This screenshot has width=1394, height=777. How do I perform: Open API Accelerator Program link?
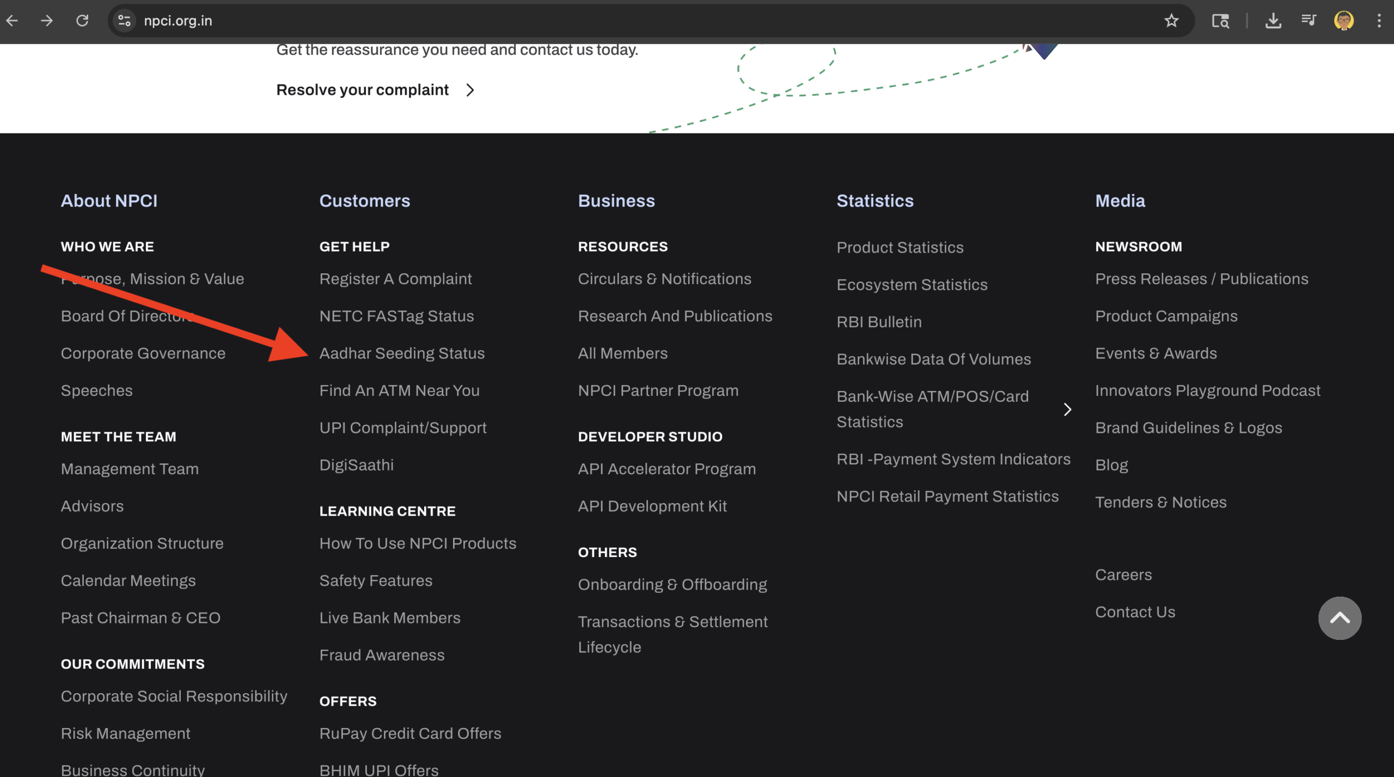point(667,469)
